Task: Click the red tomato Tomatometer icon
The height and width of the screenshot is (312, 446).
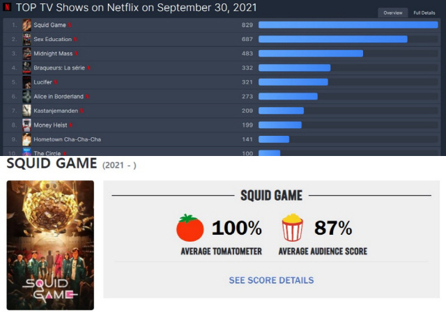Action: click(x=190, y=228)
